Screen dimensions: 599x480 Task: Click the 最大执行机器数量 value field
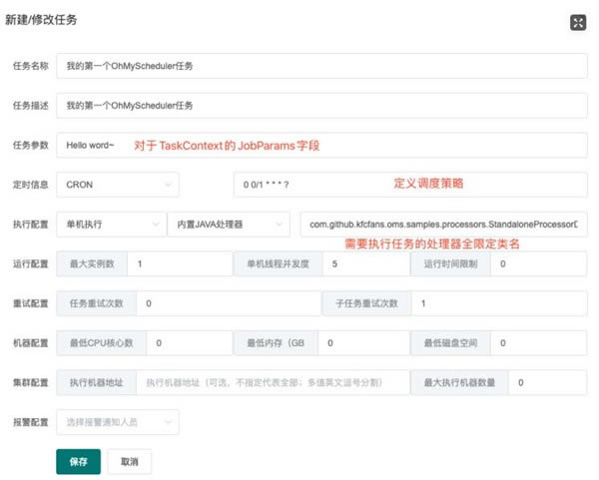548,382
